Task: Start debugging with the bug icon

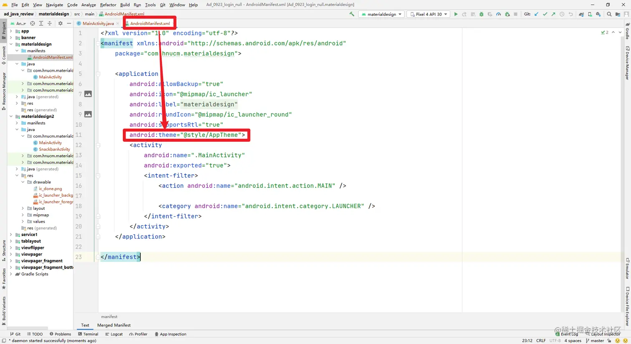Action: (x=481, y=14)
